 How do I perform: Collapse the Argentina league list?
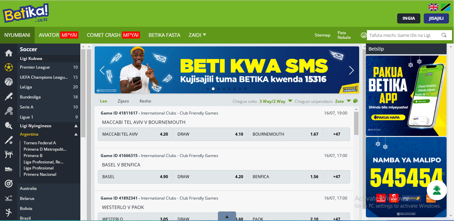[76, 134]
